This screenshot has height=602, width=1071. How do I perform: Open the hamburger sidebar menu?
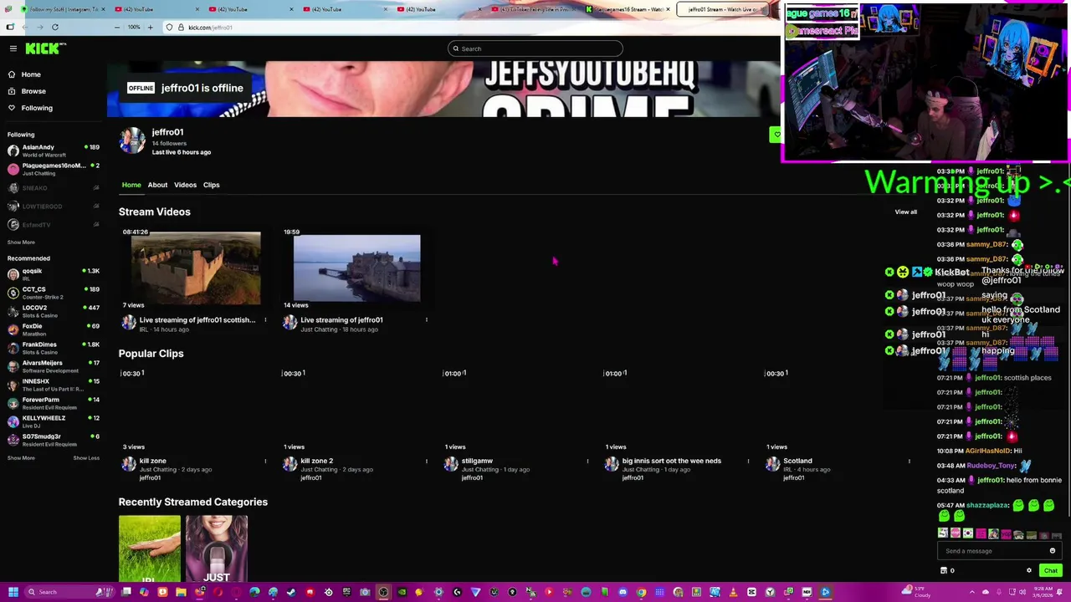[x=13, y=48]
